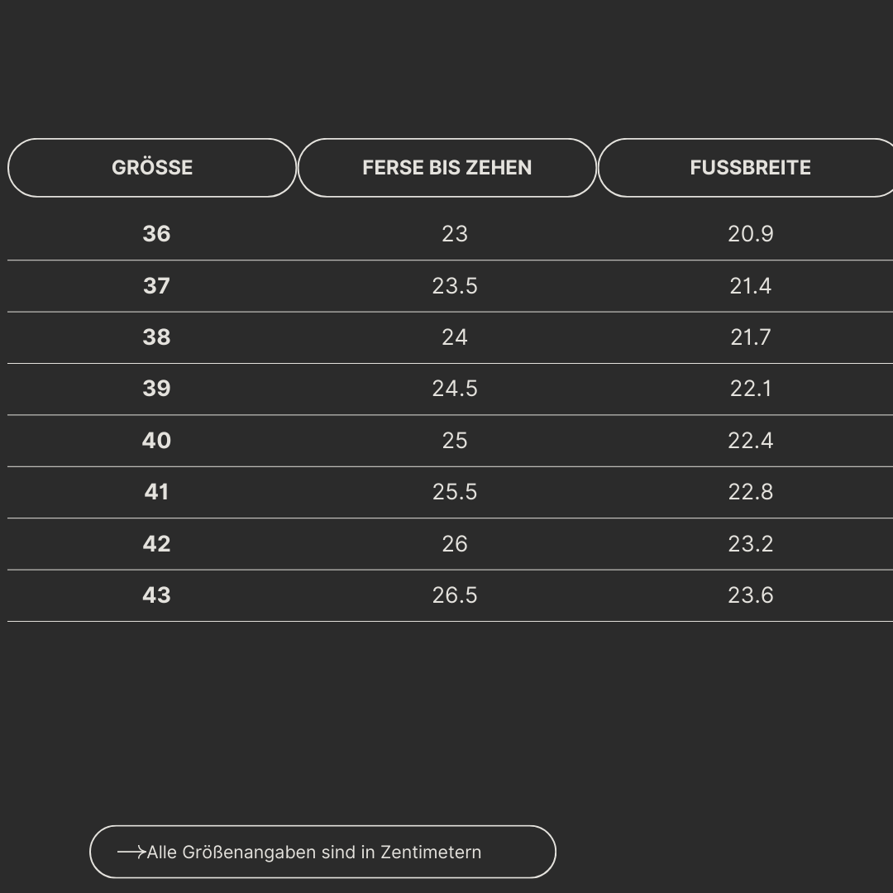Click the 23.6 foot width value
Viewport: 893px width, 893px height.
(x=751, y=595)
